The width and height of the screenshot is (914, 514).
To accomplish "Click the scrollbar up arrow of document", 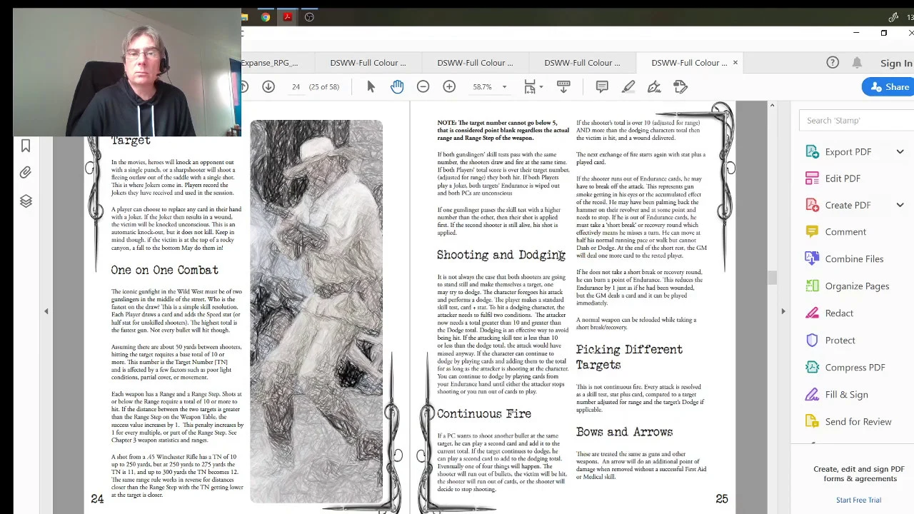I will coord(772,106).
